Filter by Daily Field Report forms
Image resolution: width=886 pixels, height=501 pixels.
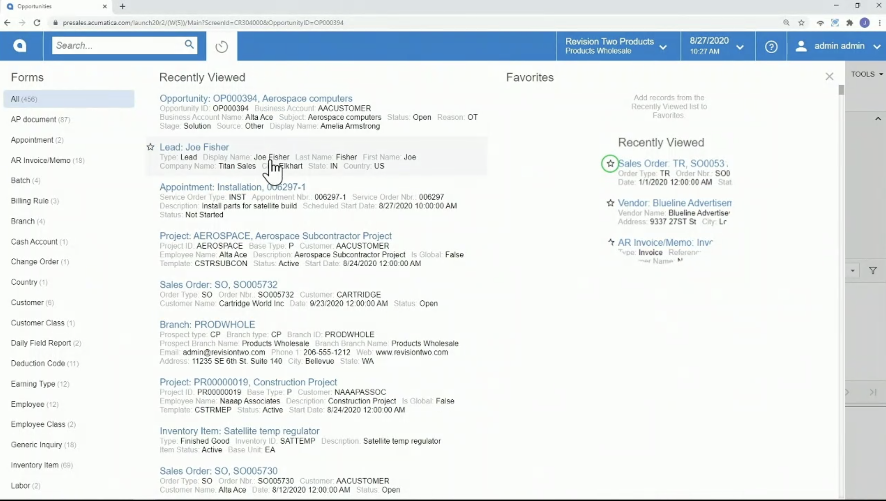pyautogui.click(x=46, y=343)
